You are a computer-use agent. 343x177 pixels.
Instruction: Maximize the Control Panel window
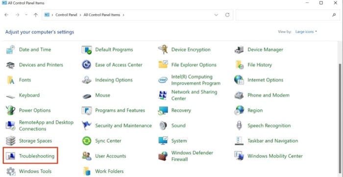tap(321, 3)
